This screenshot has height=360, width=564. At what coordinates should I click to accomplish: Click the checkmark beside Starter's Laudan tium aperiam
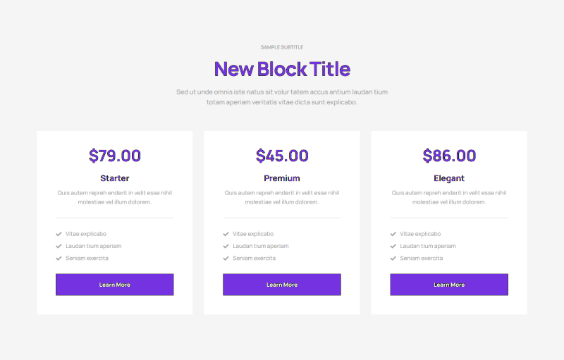[59, 246]
